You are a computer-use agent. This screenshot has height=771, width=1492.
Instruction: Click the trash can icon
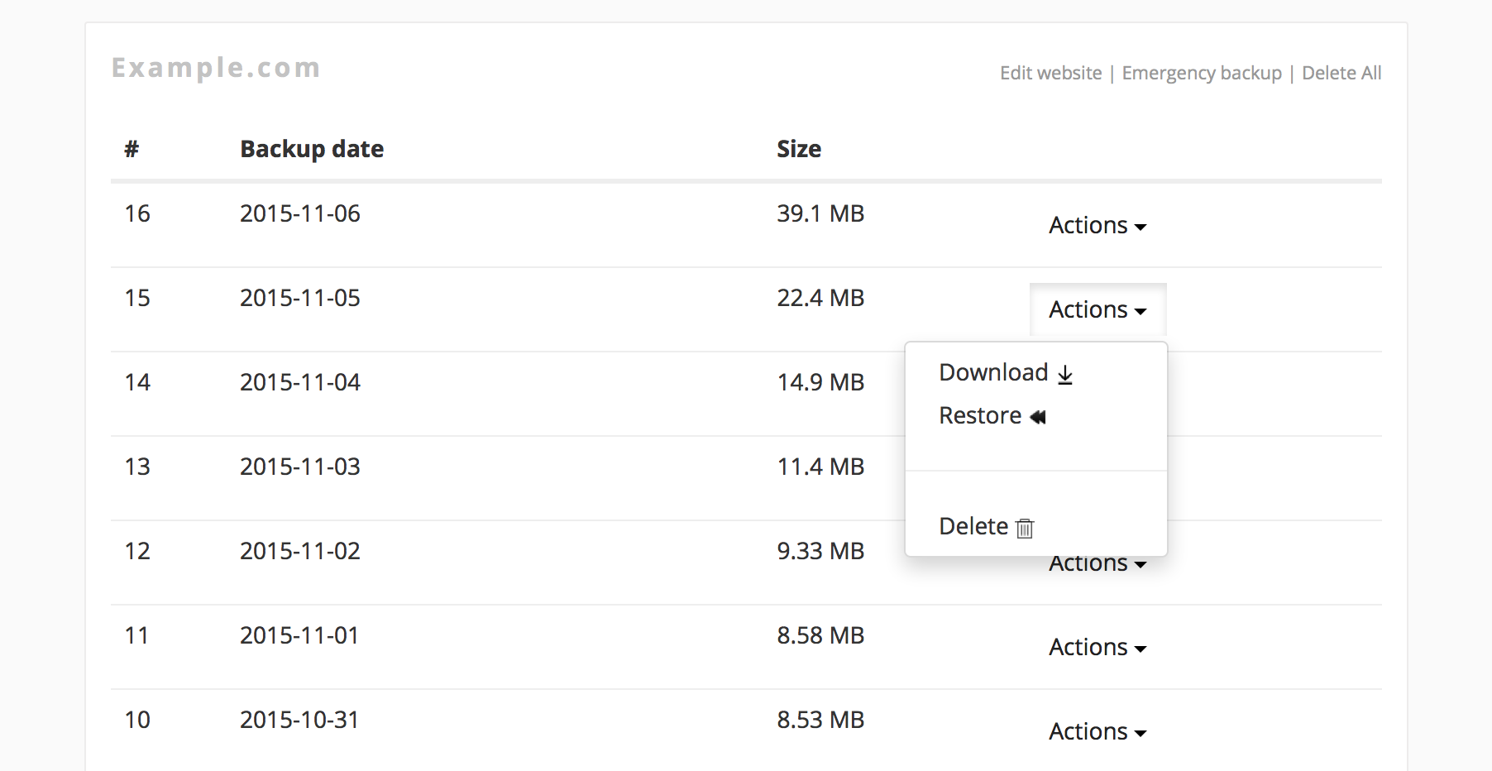(x=1025, y=528)
